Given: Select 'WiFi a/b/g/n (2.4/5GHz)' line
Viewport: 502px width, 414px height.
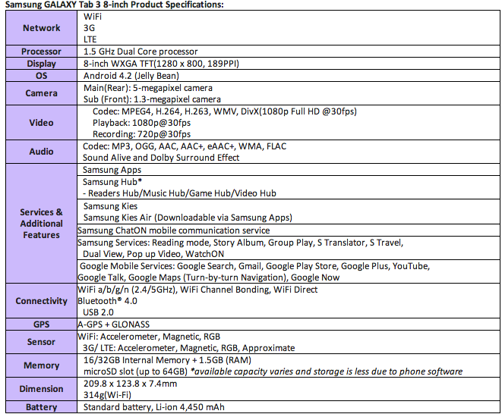Looking at the screenshot, I should (197, 290).
